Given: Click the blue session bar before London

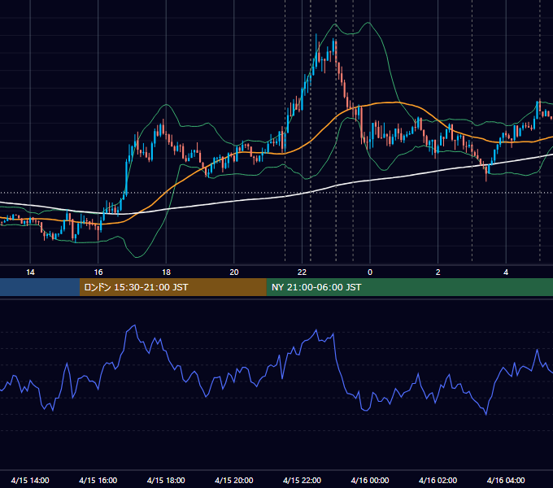Looking at the screenshot, I should pos(40,287).
